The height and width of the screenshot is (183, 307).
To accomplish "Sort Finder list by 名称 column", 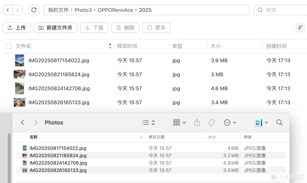I will 34,137.
